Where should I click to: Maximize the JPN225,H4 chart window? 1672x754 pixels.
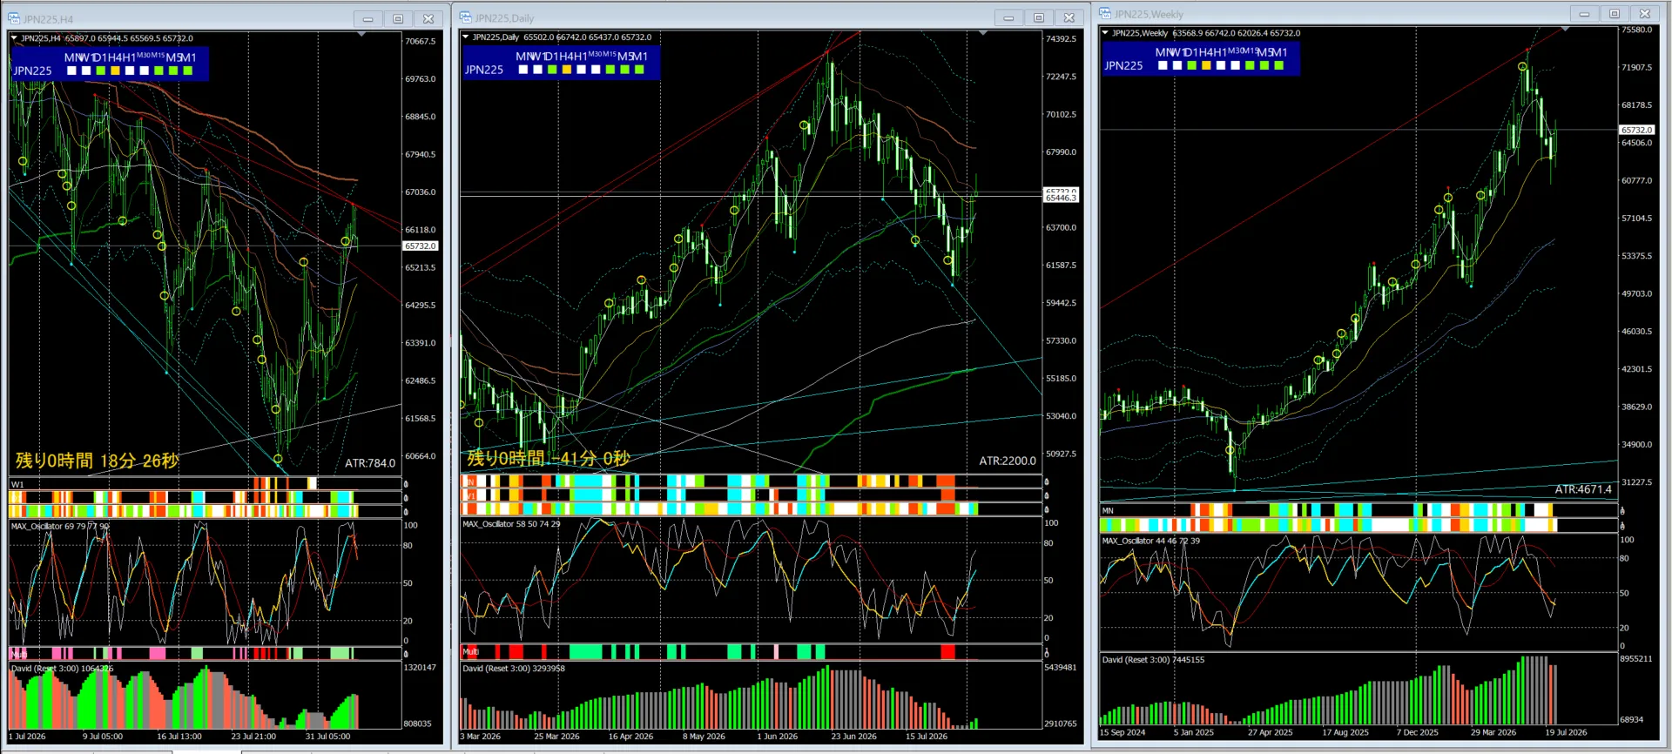click(x=398, y=18)
